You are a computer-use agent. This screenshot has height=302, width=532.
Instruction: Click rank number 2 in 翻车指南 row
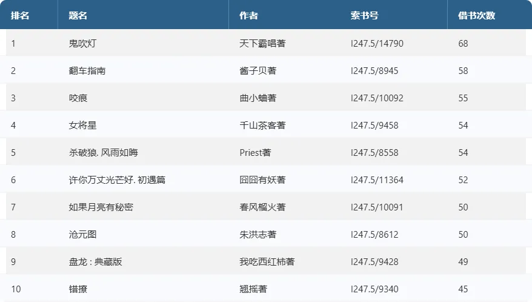(13, 71)
